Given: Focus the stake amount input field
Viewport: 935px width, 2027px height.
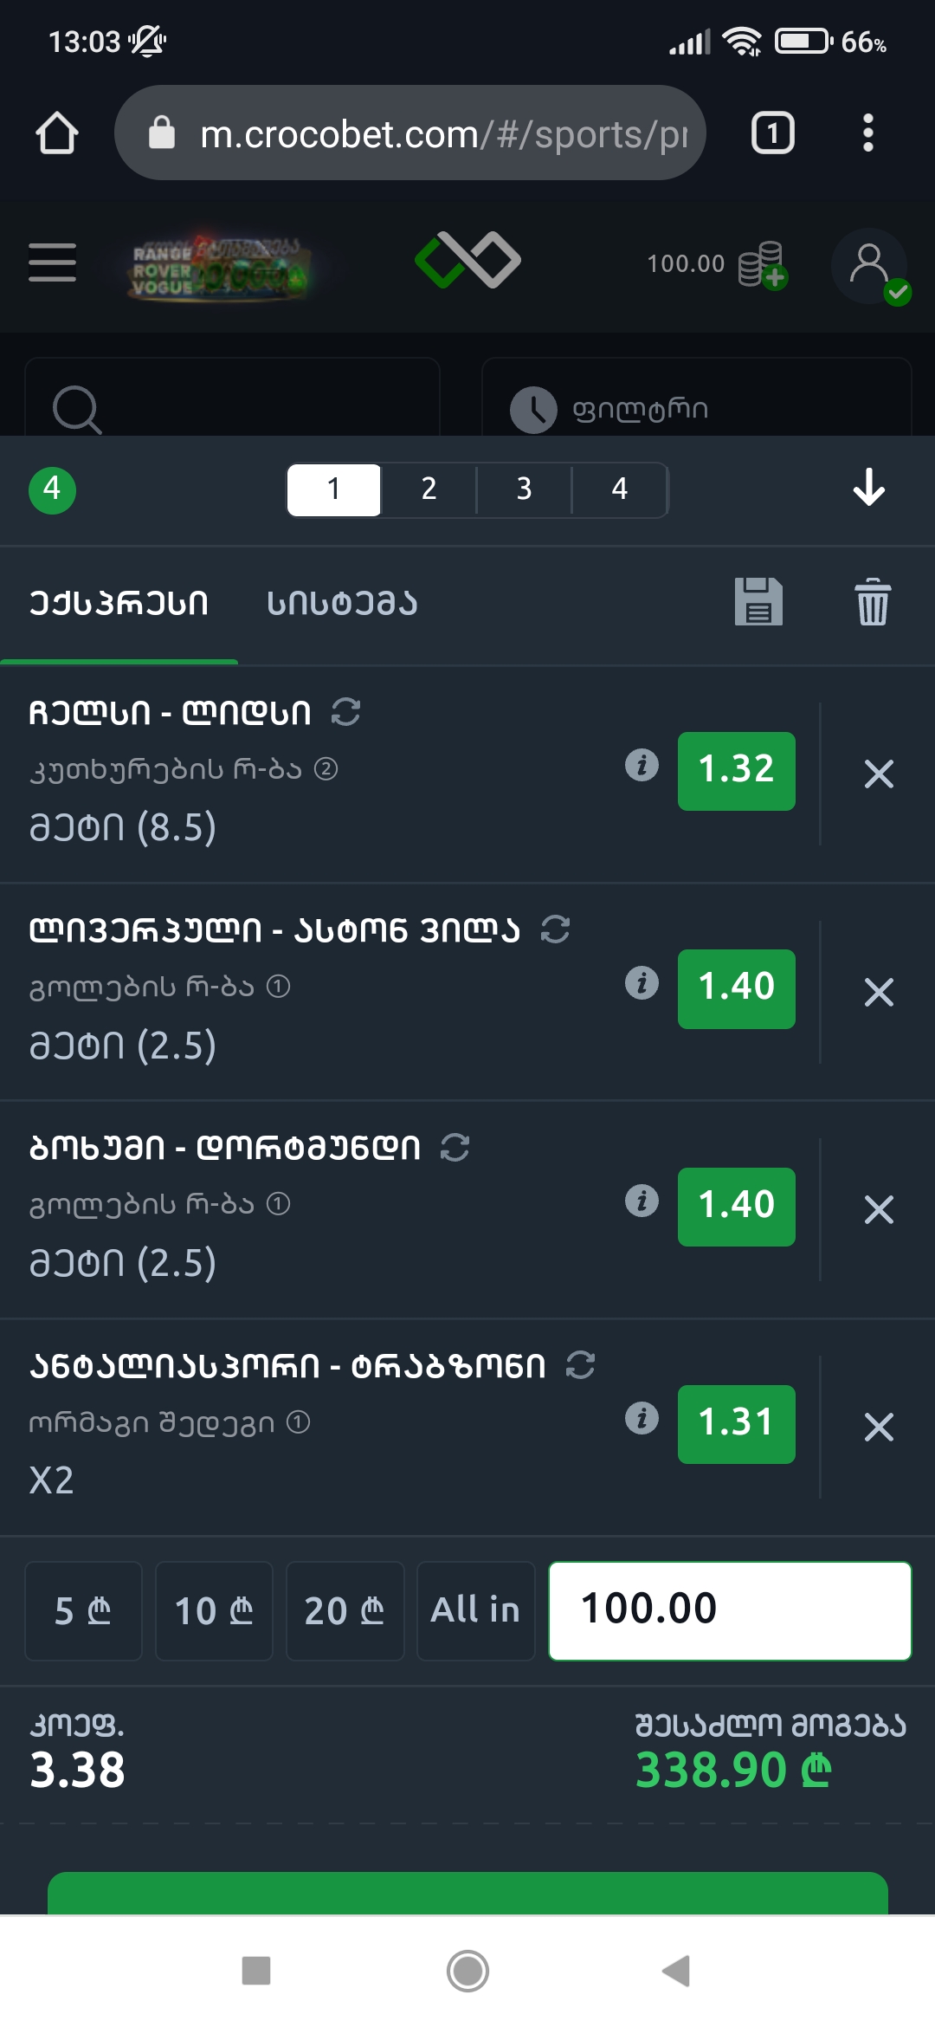Looking at the screenshot, I should coord(730,1610).
